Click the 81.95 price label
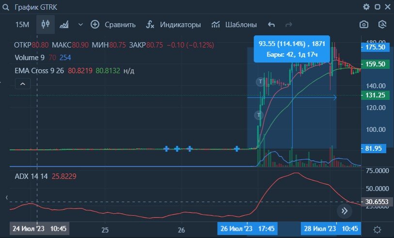 [373, 148]
